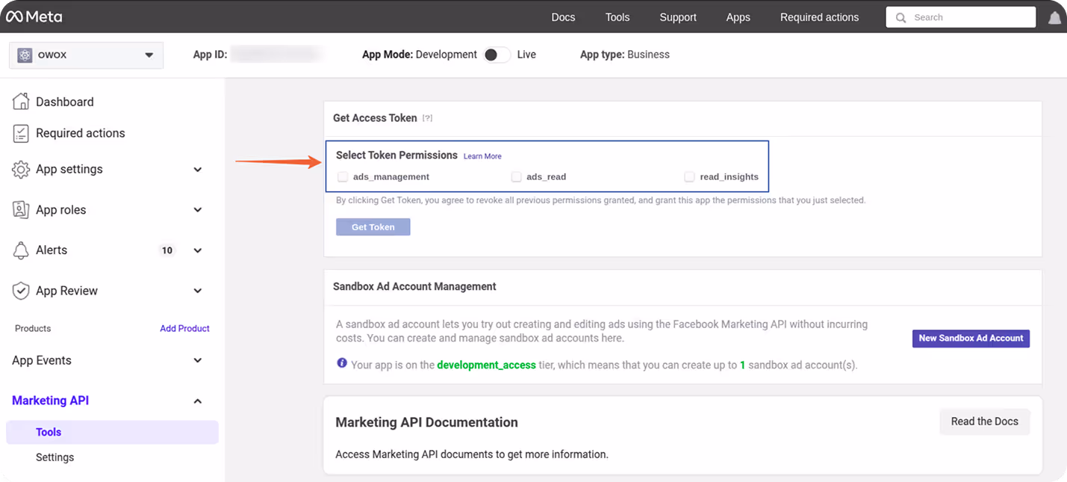Select the App Review checkmark icon

[x=21, y=290]
